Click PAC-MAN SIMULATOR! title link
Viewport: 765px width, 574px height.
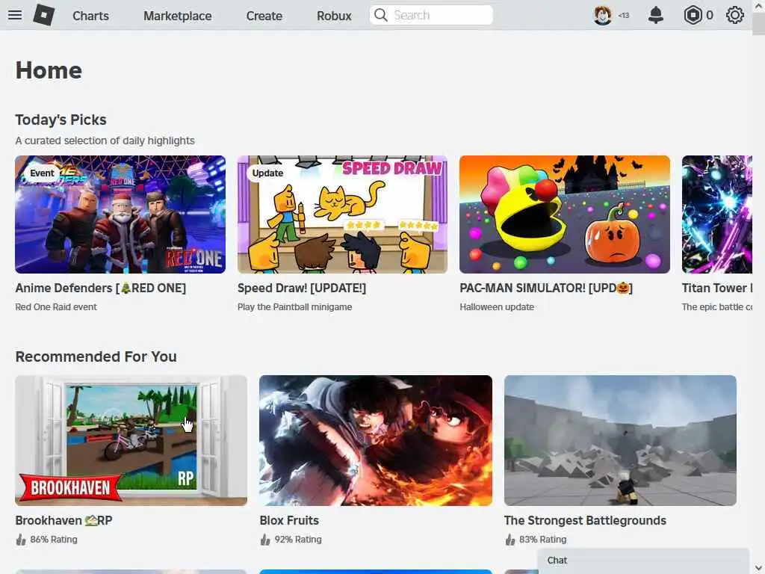click(x=546, y=288)
